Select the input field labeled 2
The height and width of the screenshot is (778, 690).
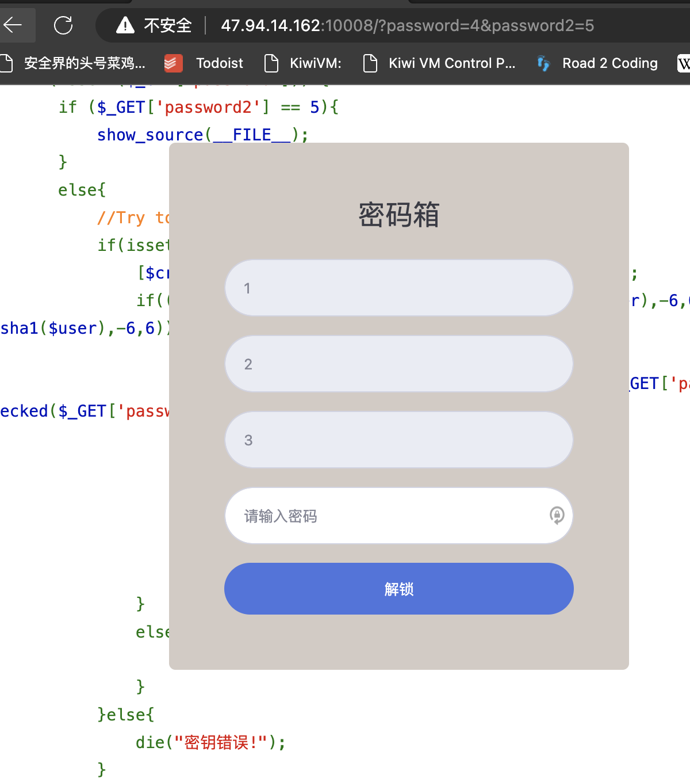398,364
